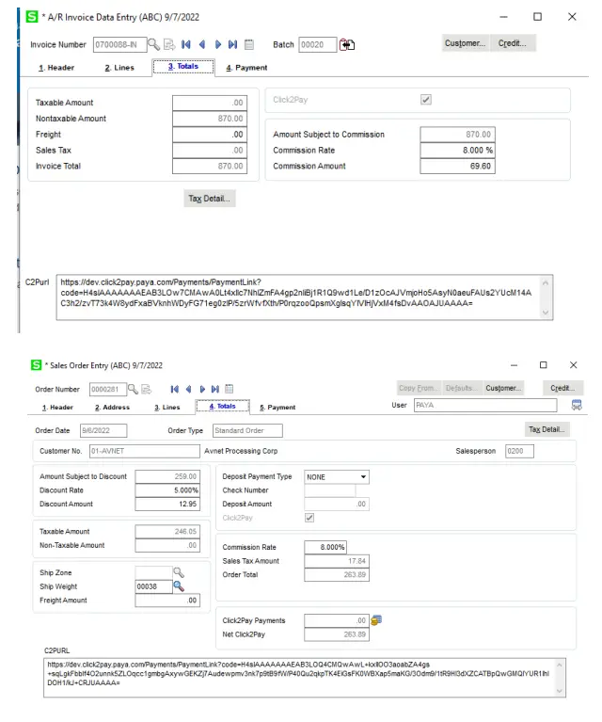Go to the next invoice record
This screenshot has width=602, height=722.
point(217,44)
